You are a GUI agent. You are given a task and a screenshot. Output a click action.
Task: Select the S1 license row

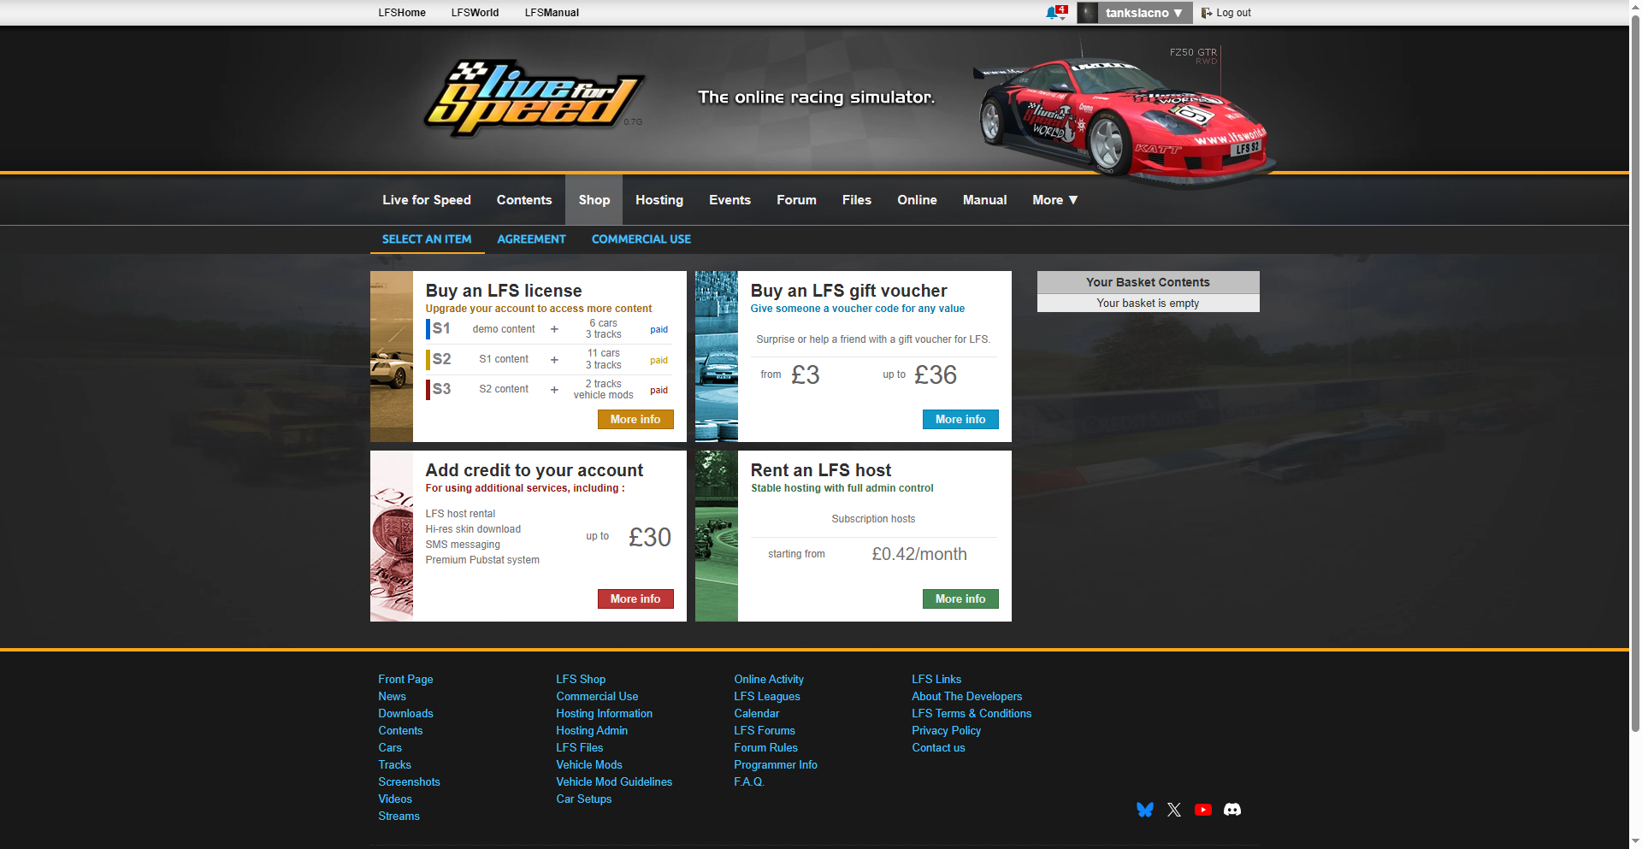[549, 329]
